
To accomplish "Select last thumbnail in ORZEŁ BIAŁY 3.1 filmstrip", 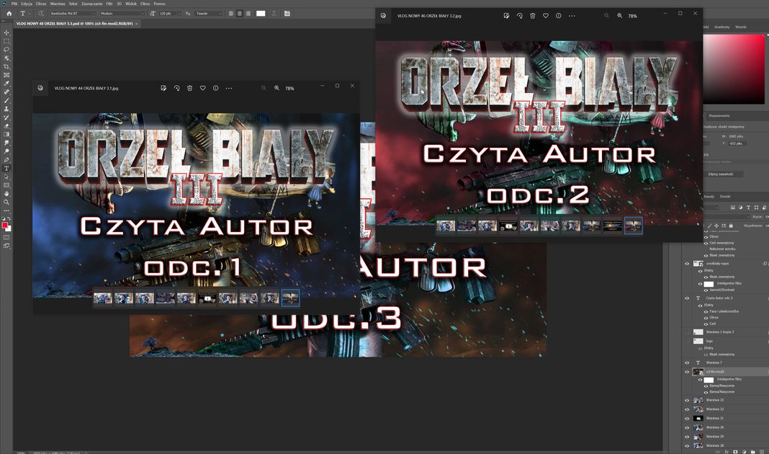I will pos(290,298).
